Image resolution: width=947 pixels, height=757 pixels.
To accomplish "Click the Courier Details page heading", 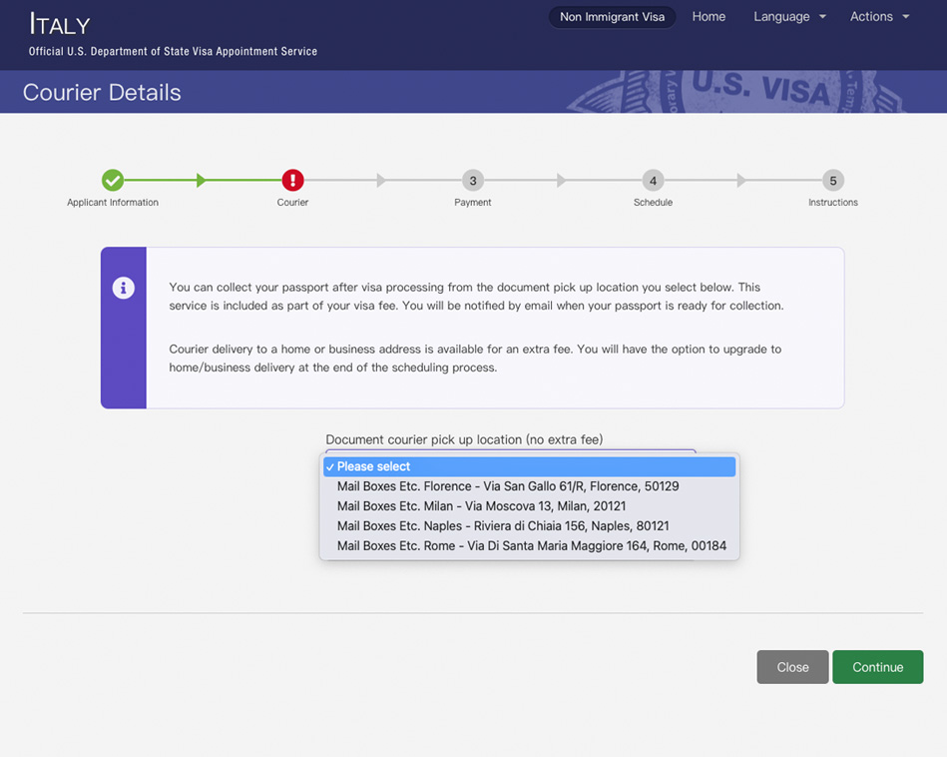I will 102,93.
